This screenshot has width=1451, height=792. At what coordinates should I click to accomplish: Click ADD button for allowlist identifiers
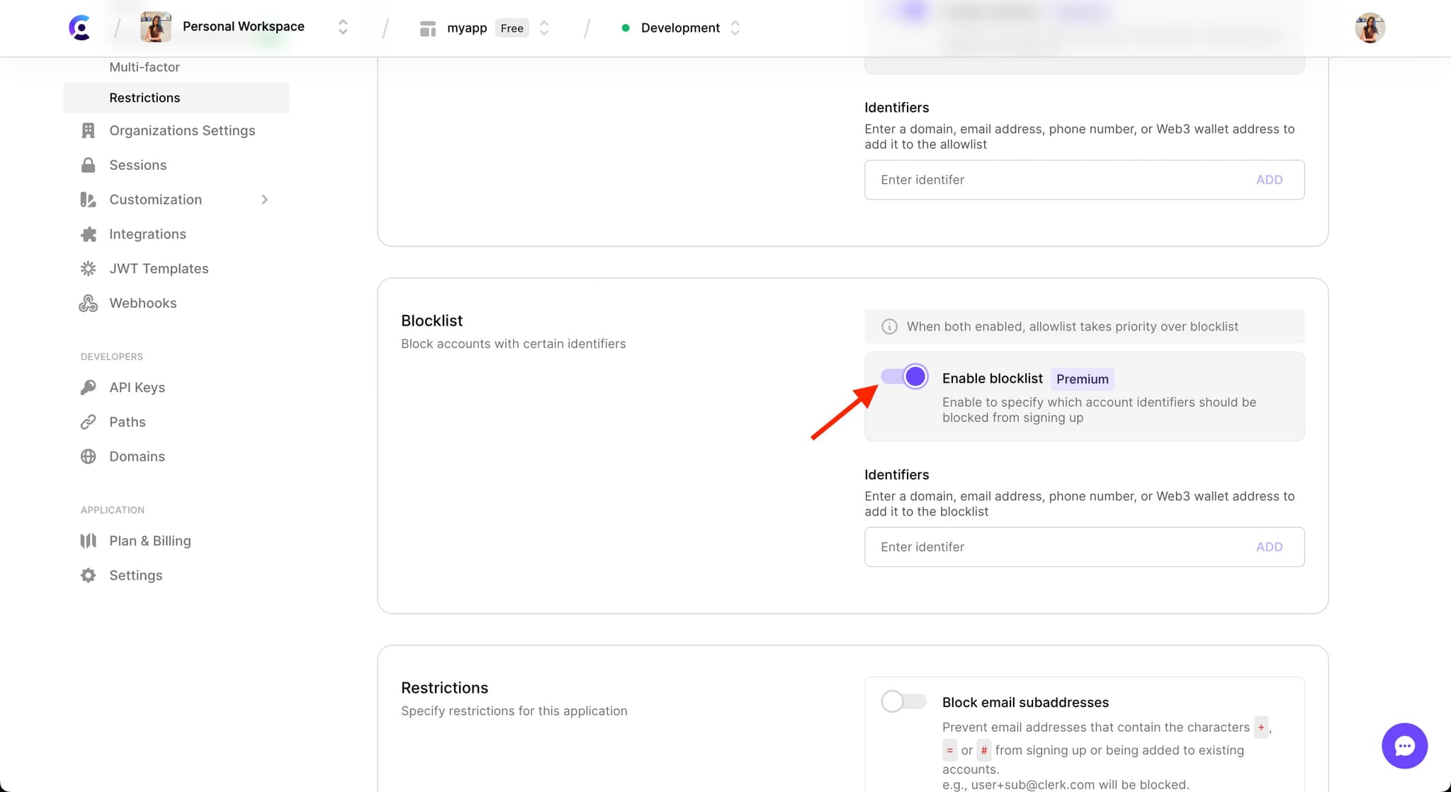point(1270,180)
